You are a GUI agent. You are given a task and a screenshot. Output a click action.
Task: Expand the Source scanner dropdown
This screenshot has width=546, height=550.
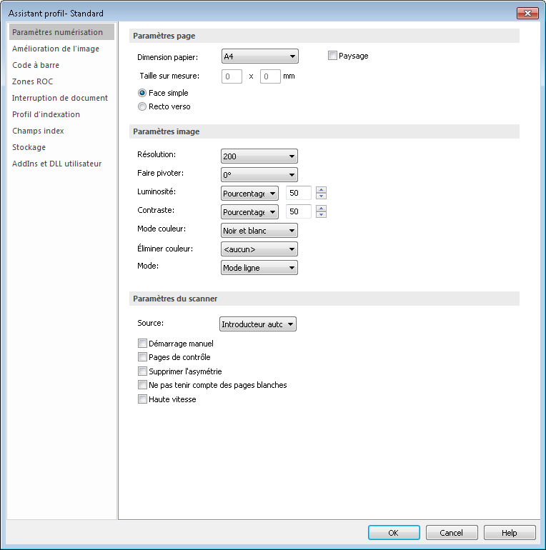click(257, 324)
